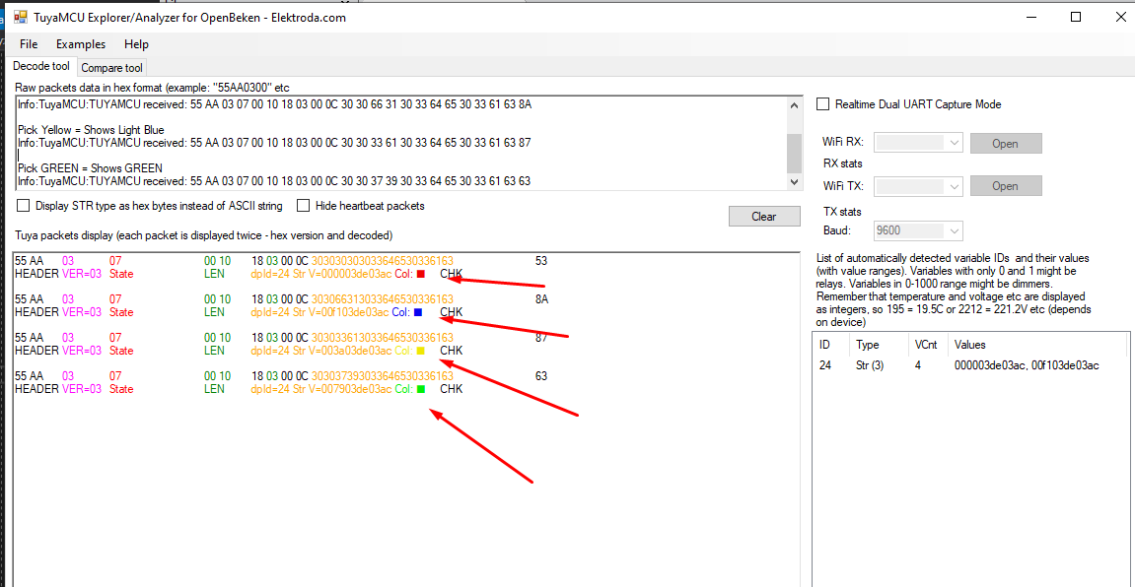Click the 'Str (3)' type cell
The image size is (1135, 587).
(x=870, y=365)
